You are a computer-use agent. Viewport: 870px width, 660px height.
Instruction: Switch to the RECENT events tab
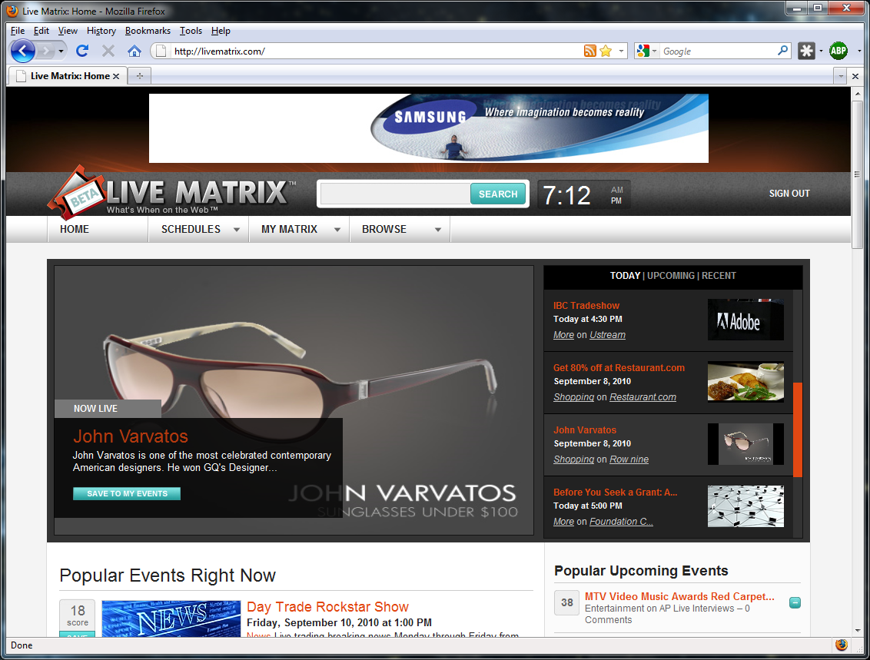pos(719,276)
